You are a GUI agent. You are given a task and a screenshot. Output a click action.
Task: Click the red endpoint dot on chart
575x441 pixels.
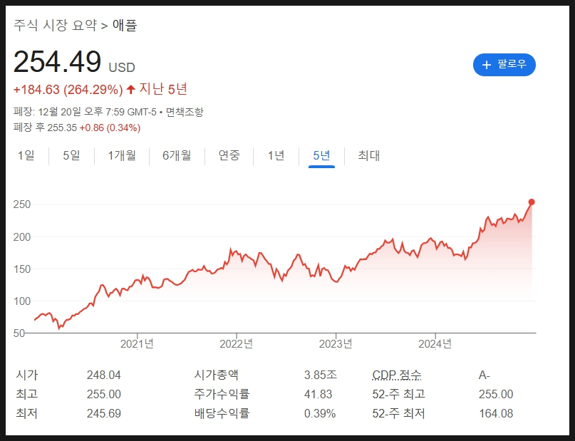(x=532, y=202)
